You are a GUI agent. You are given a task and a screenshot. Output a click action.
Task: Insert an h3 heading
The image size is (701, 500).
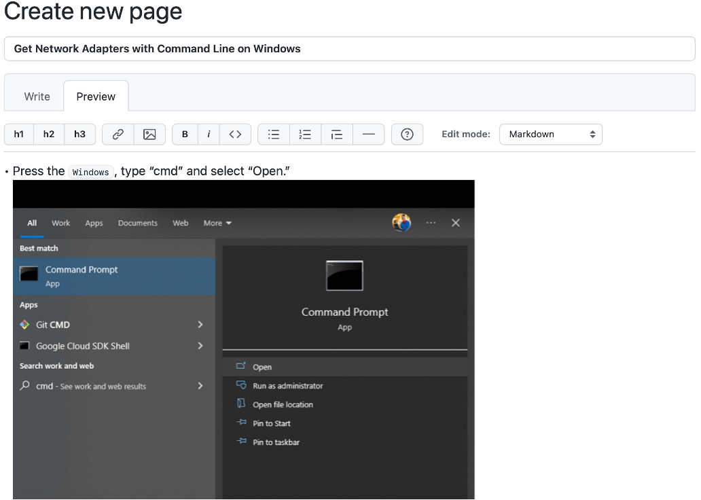point(79,134)
